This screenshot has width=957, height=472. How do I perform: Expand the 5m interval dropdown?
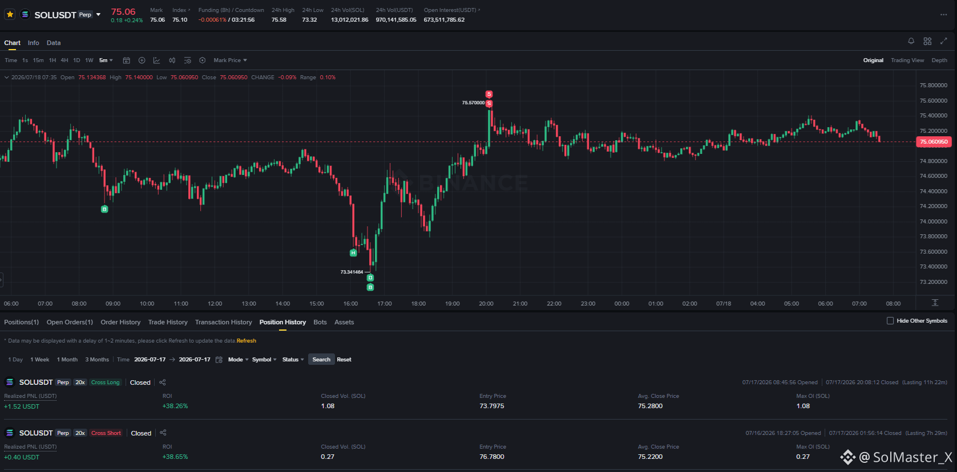[106, 60]
